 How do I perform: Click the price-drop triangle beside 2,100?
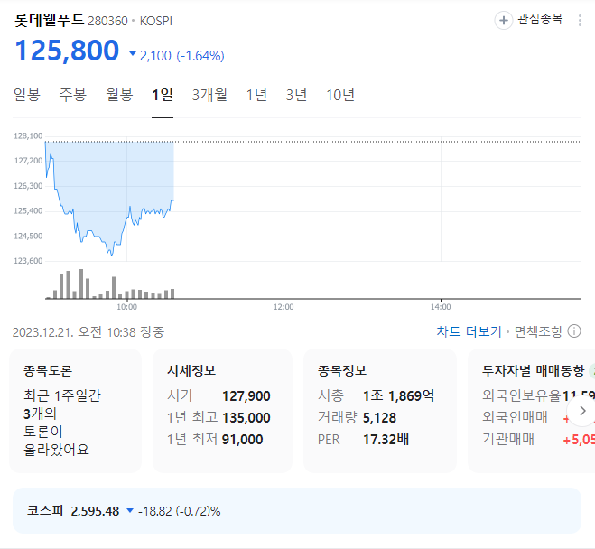click(133, 53)
